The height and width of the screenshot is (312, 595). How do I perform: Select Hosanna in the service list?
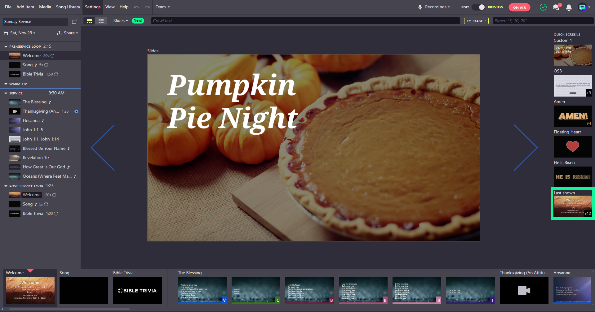point(40,121)
